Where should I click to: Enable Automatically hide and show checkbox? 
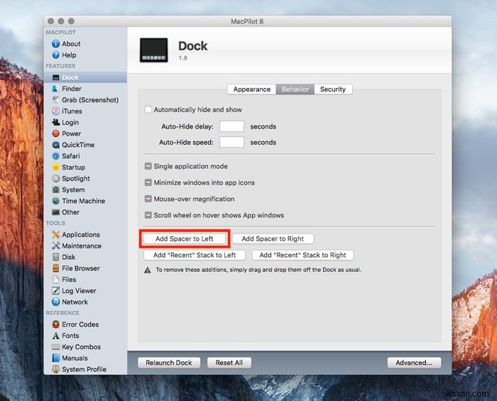[x=148, y=109]
